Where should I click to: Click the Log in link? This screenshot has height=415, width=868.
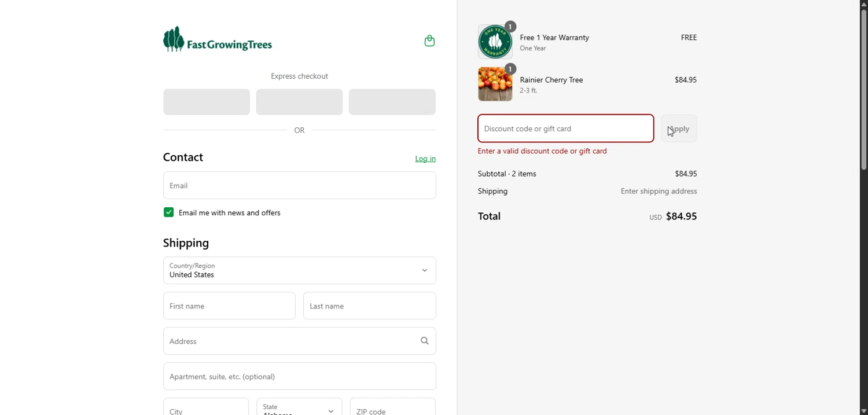tap(425, 159)
